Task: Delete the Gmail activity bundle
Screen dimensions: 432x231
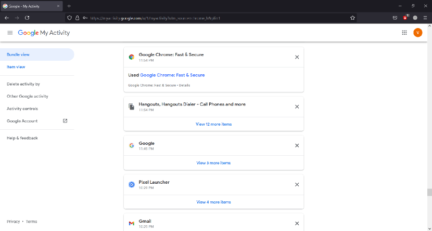Action: click(297, 224)
